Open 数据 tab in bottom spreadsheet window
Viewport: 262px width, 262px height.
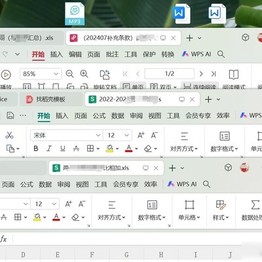click(45, 184)
